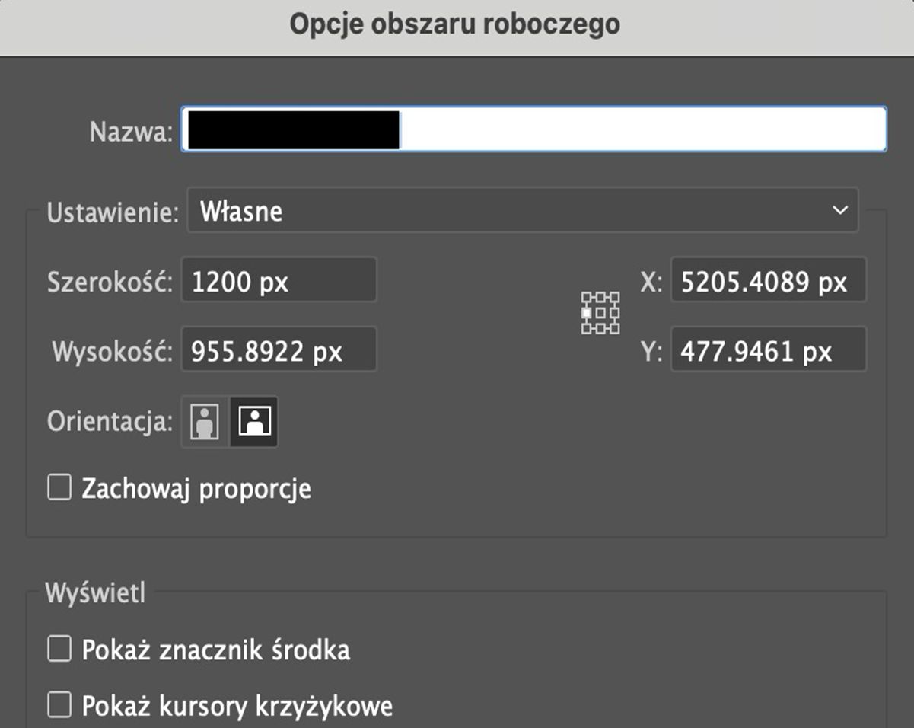Check Pokaż znacznik środka option
The height and width of the screenshot is (728, 914).
[59, 649]
